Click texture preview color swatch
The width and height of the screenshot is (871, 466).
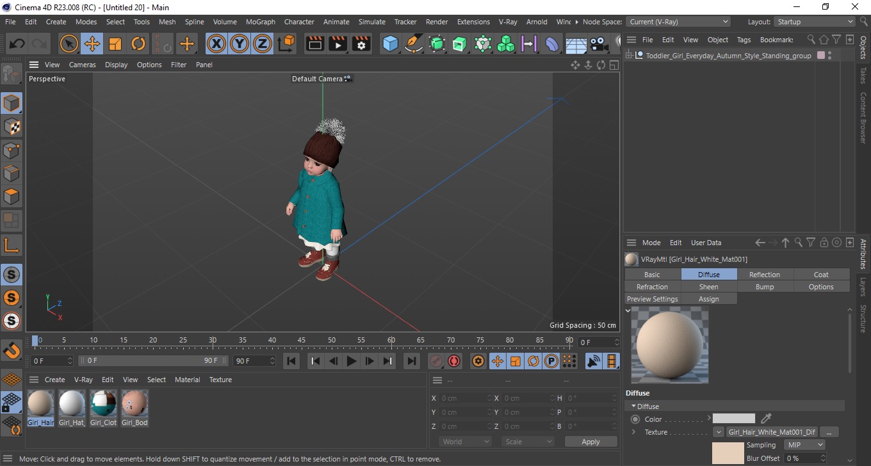click(x=728, y=453)
